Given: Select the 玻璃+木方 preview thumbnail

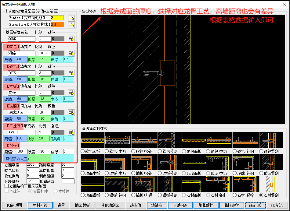Looking at the screenshot, I should point(219,162).
